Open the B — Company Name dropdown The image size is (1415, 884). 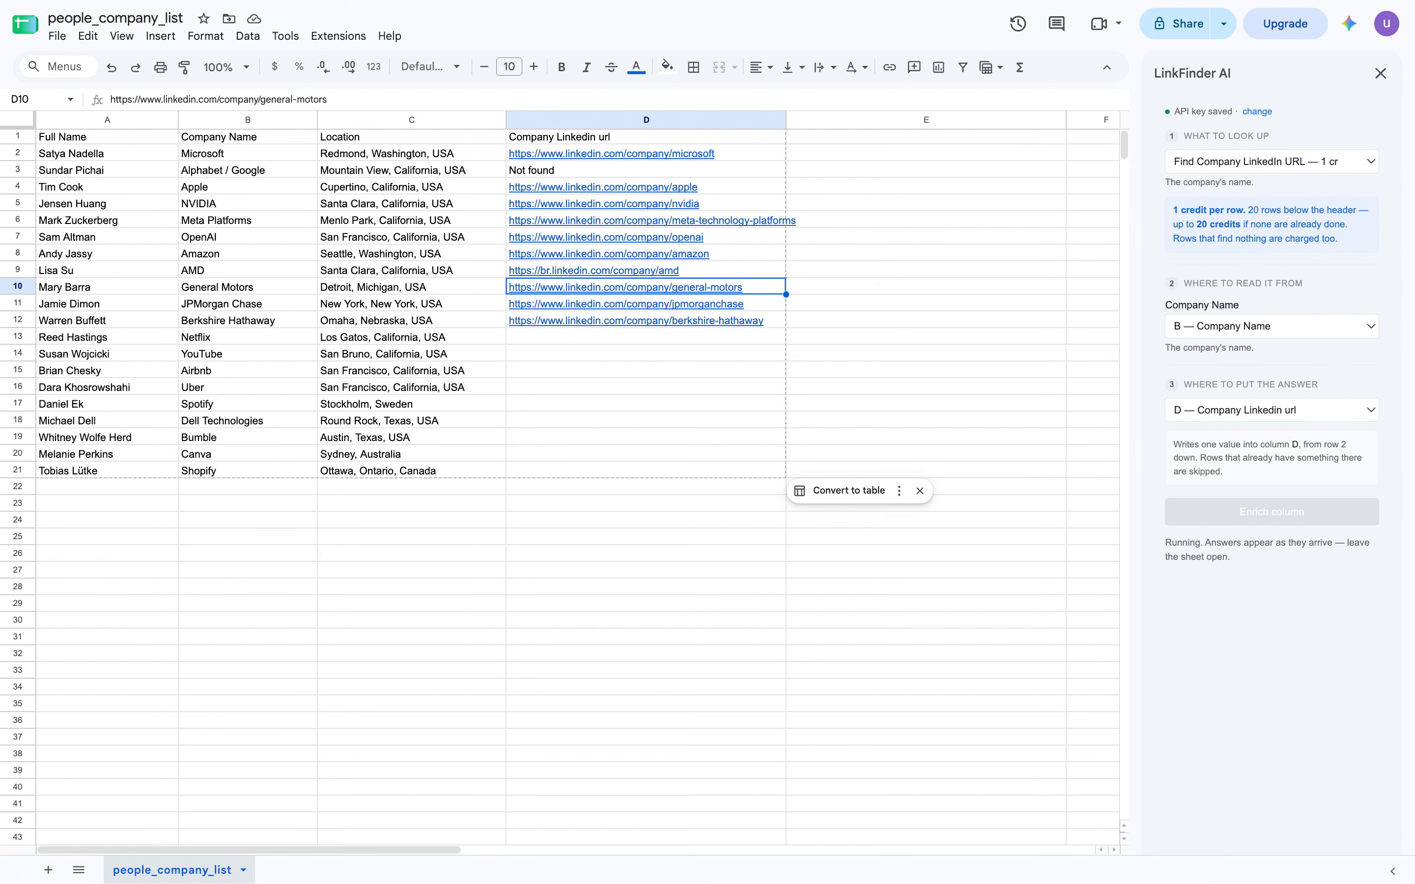(1271, 326)
